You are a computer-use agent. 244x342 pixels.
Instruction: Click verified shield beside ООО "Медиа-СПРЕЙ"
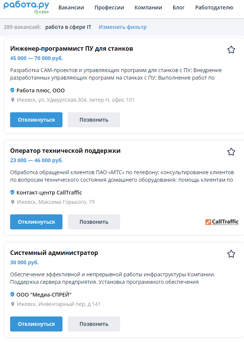pos(12,294)
